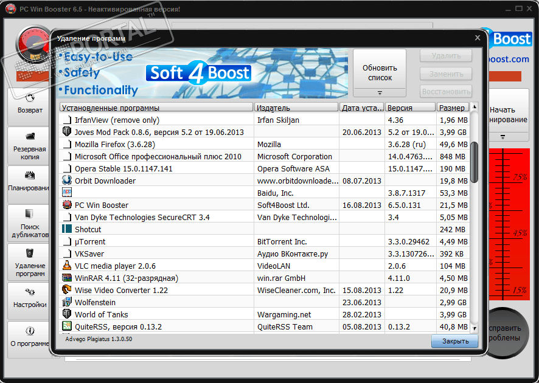
Task: Select the µTorrent row icon
Action: pos(68,241)
